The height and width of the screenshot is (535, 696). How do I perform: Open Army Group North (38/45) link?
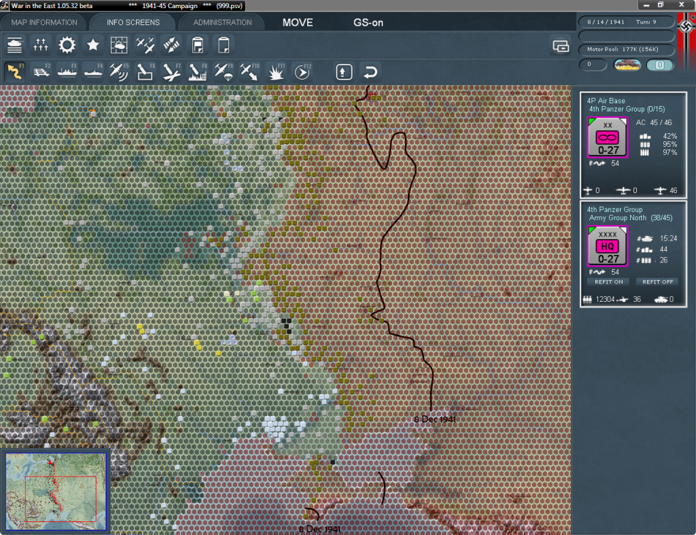point(630,218)
